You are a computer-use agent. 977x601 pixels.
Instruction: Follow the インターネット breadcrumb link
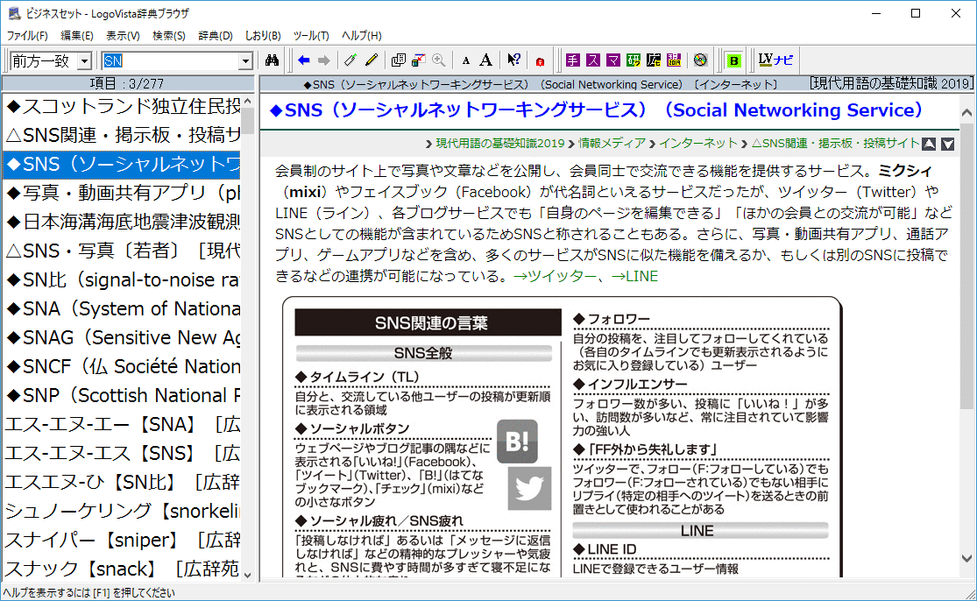point(697,144)
